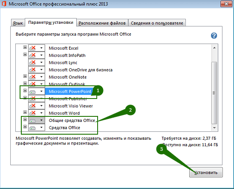Image resolution: width=234 pixels, height=189 pixels.
Task: Click the red X icon next to Microsoft Visio Viewer
Action: [32, 106]
